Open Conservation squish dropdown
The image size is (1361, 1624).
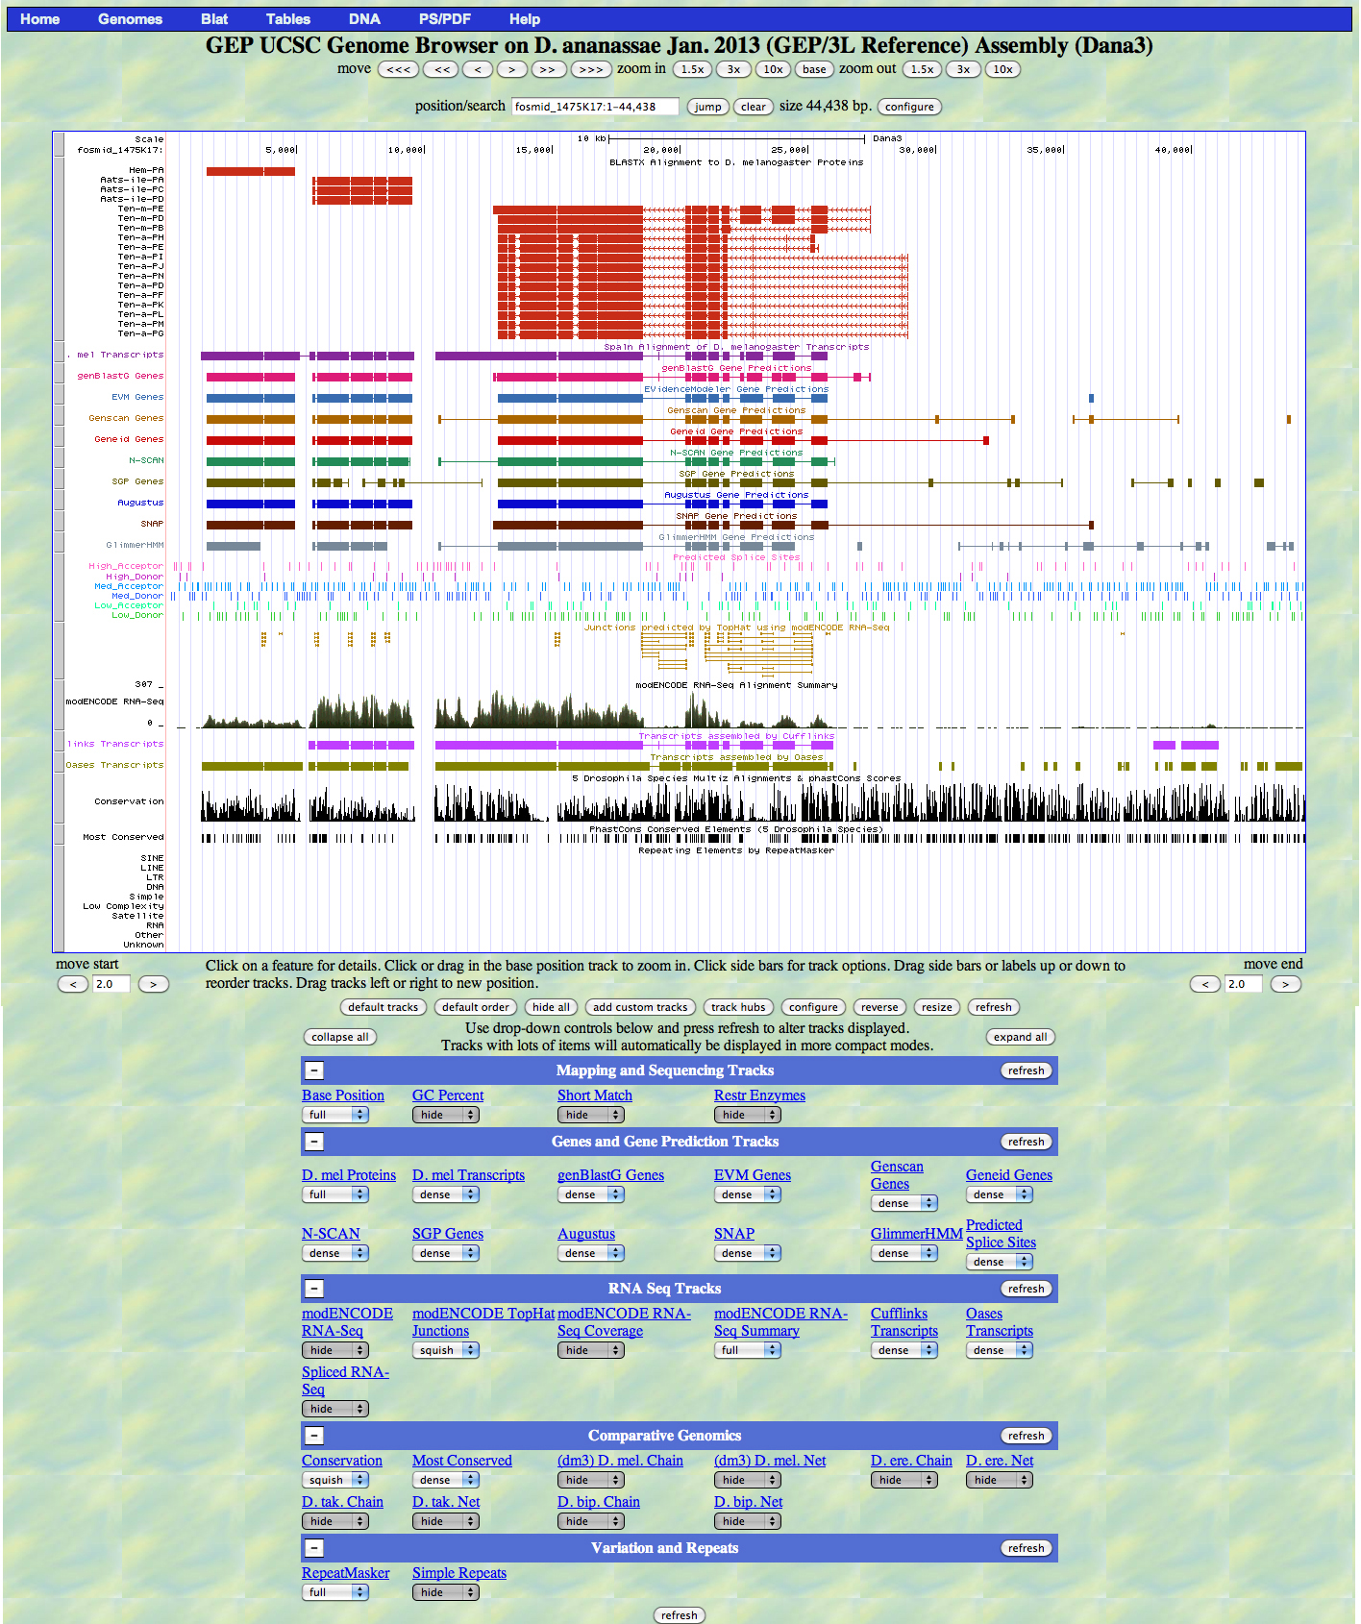point(334,1480)
